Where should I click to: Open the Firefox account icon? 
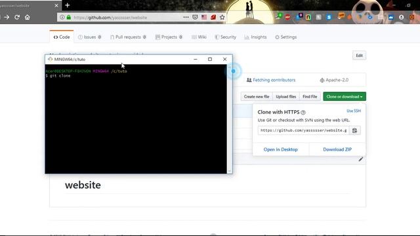[x=401, y=18]
